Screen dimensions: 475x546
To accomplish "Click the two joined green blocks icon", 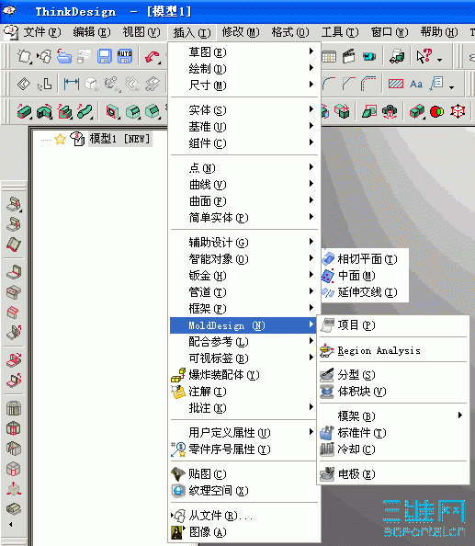I will (x=417, y=111).
